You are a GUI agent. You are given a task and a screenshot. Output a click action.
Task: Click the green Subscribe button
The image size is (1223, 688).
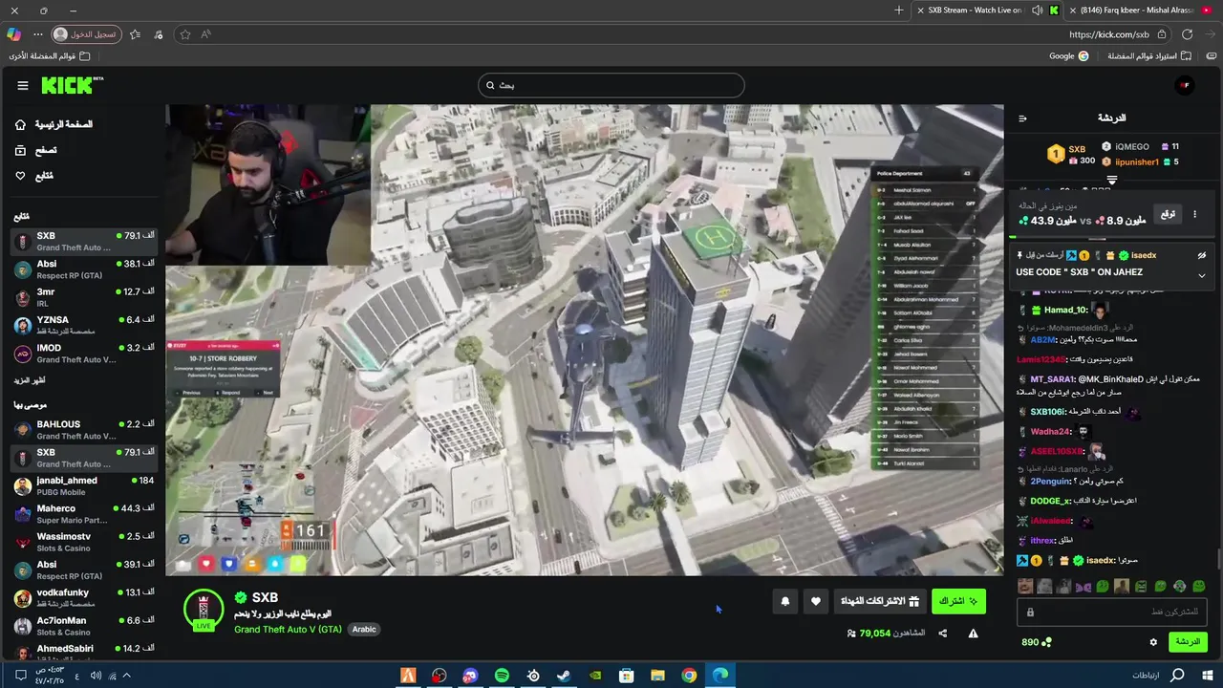click(958, 601)
